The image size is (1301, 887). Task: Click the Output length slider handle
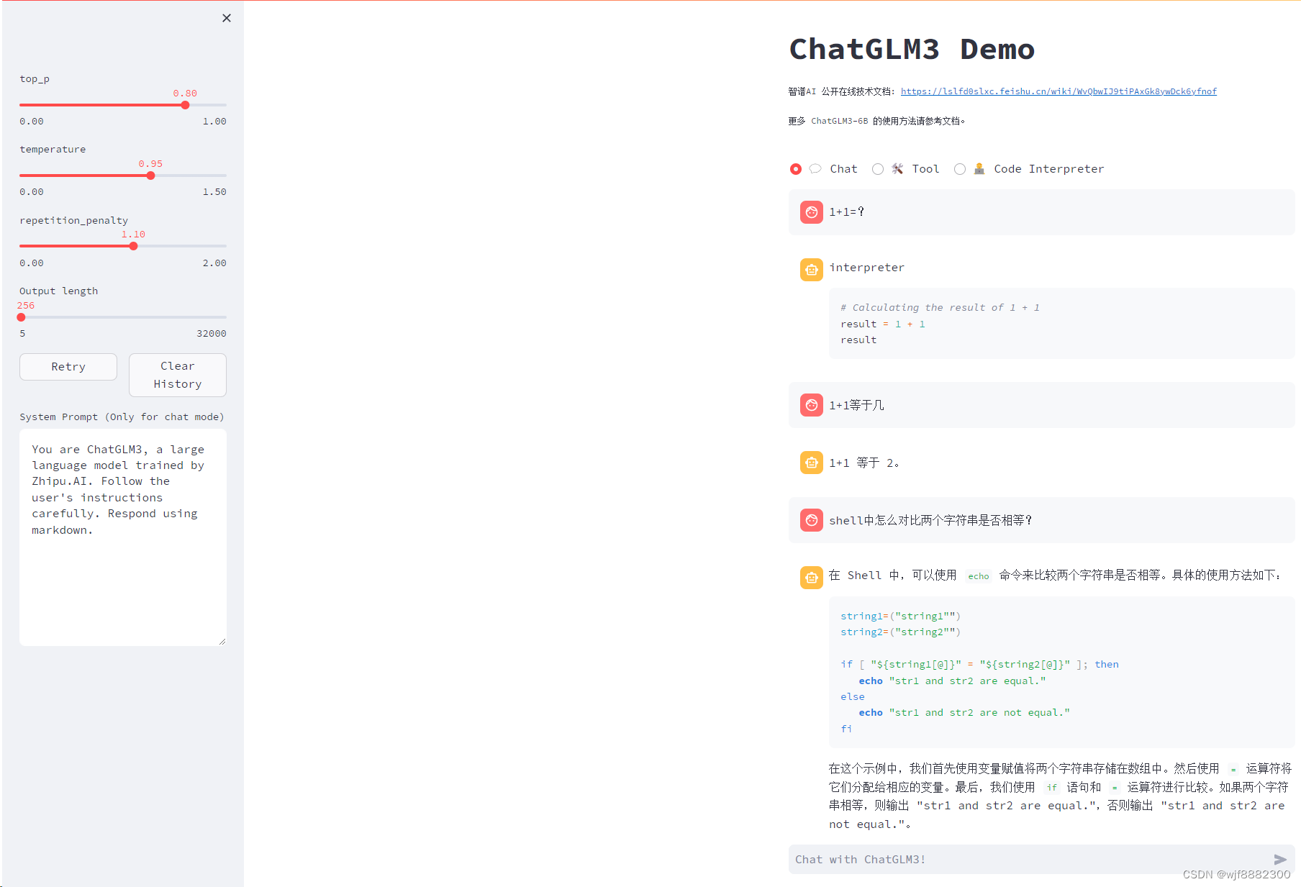21,317
